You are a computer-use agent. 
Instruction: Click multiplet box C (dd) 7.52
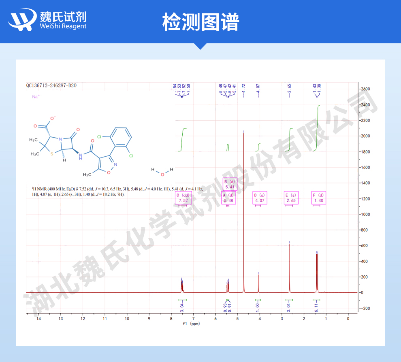183,198
